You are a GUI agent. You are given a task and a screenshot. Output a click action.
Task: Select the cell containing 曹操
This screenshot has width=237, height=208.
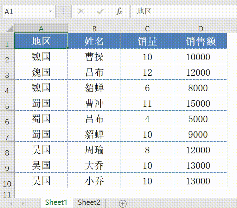pyautogui.click(x=94, y=57)
